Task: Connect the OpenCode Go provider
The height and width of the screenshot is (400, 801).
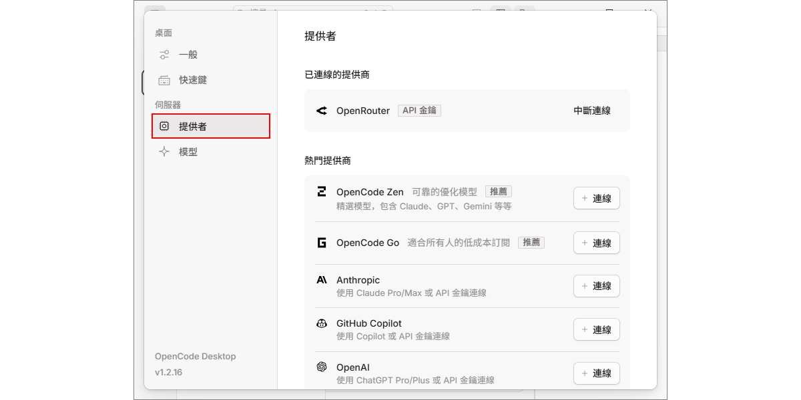Action: coord(597,243)
